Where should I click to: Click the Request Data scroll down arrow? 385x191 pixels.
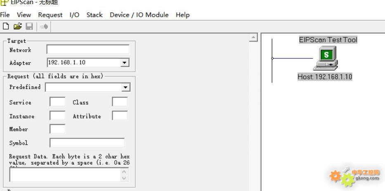pyautogui.click(x=124, y=178)
